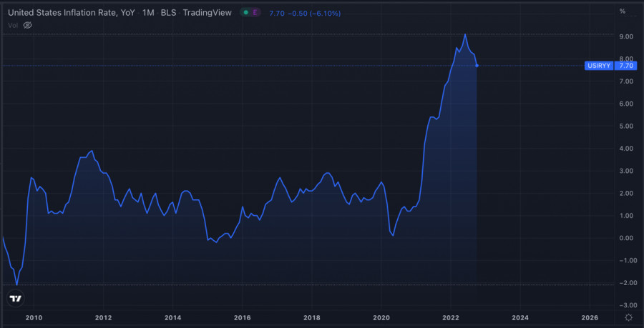644x328 pixels.
Task: Click the 2016 label on time axis
Action: coord(243,317)
